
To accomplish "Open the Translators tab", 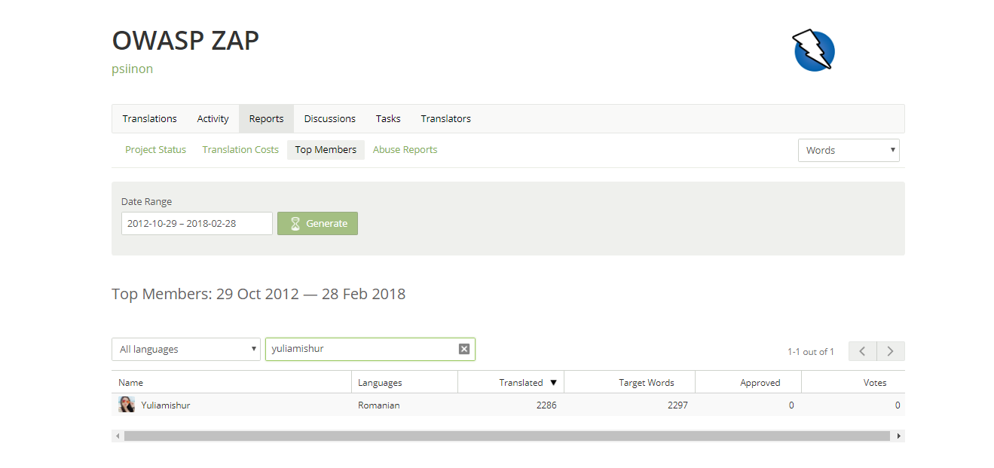I will point(445,118).
